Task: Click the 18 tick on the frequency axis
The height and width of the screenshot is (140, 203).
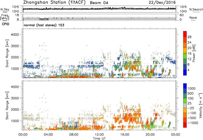Action: pyautogui.click(x=17, y=15)
